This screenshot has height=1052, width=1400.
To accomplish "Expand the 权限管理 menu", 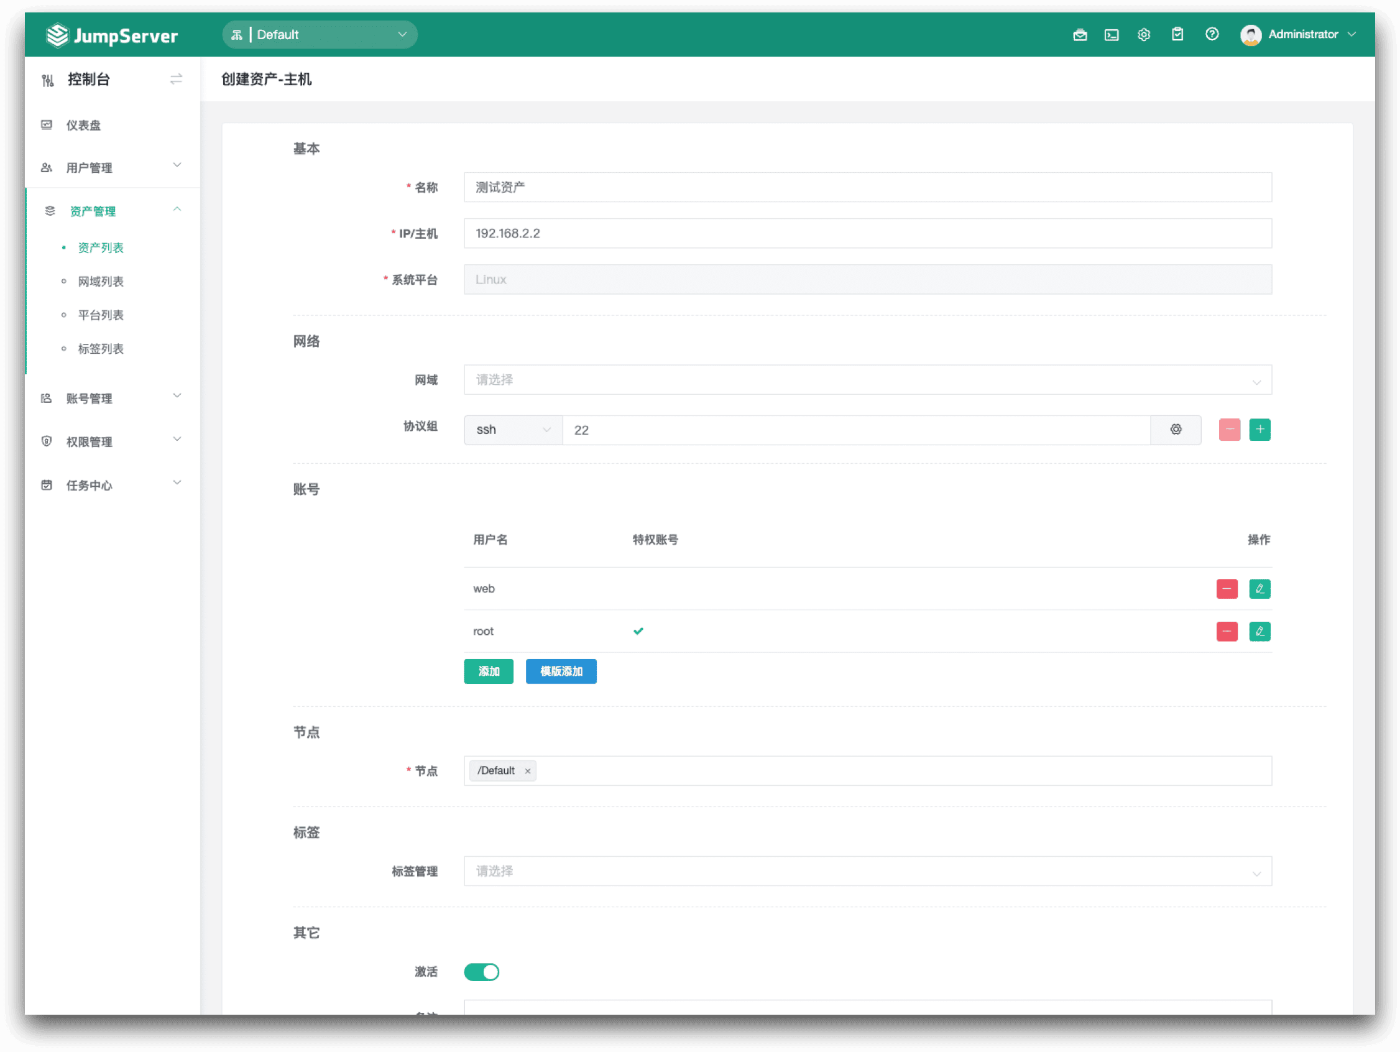I will point(111,441).
